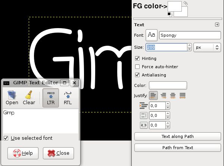Click the letter spacing 0,0 field
The height and width of the screenshot is (166, 224).
coord(158,125)
